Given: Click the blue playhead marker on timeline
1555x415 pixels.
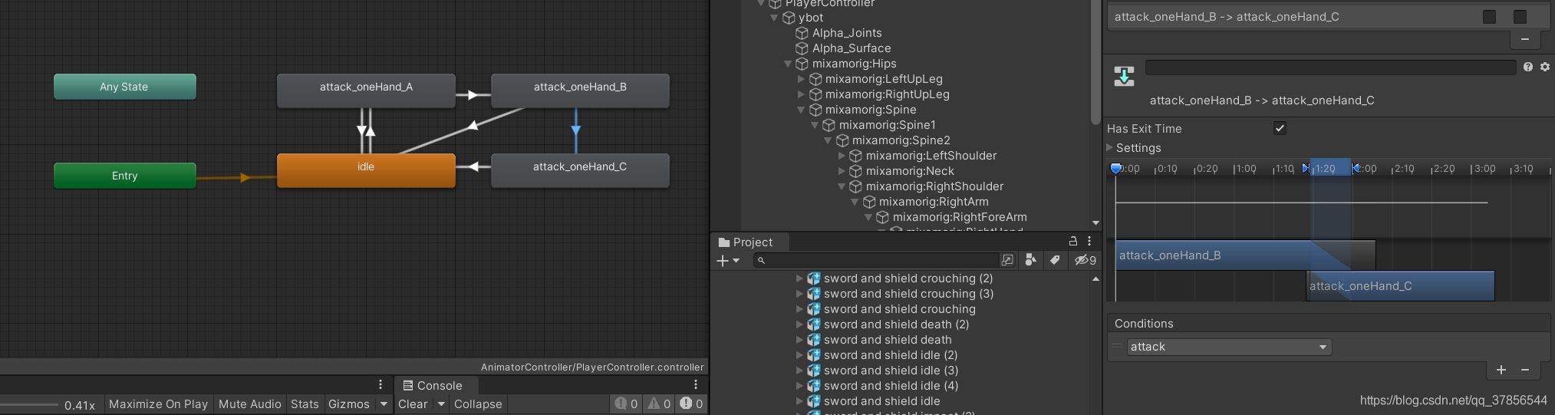Looking at the screenshot, I should (x=1116, y=168).
